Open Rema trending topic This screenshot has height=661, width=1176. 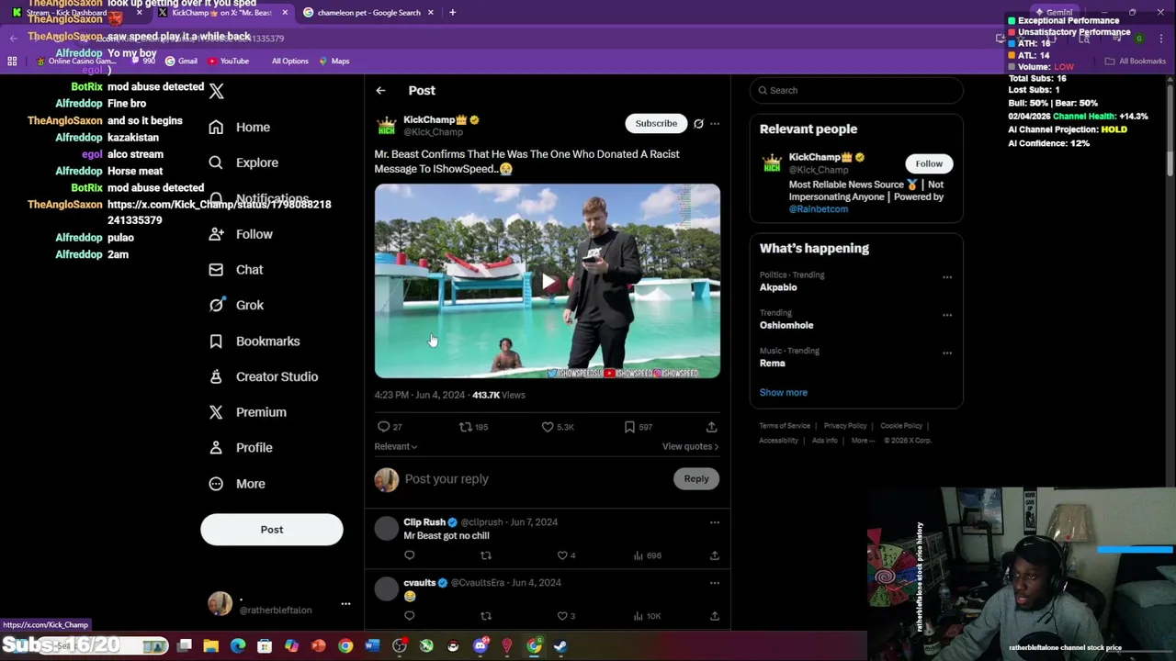pos(773,364)
